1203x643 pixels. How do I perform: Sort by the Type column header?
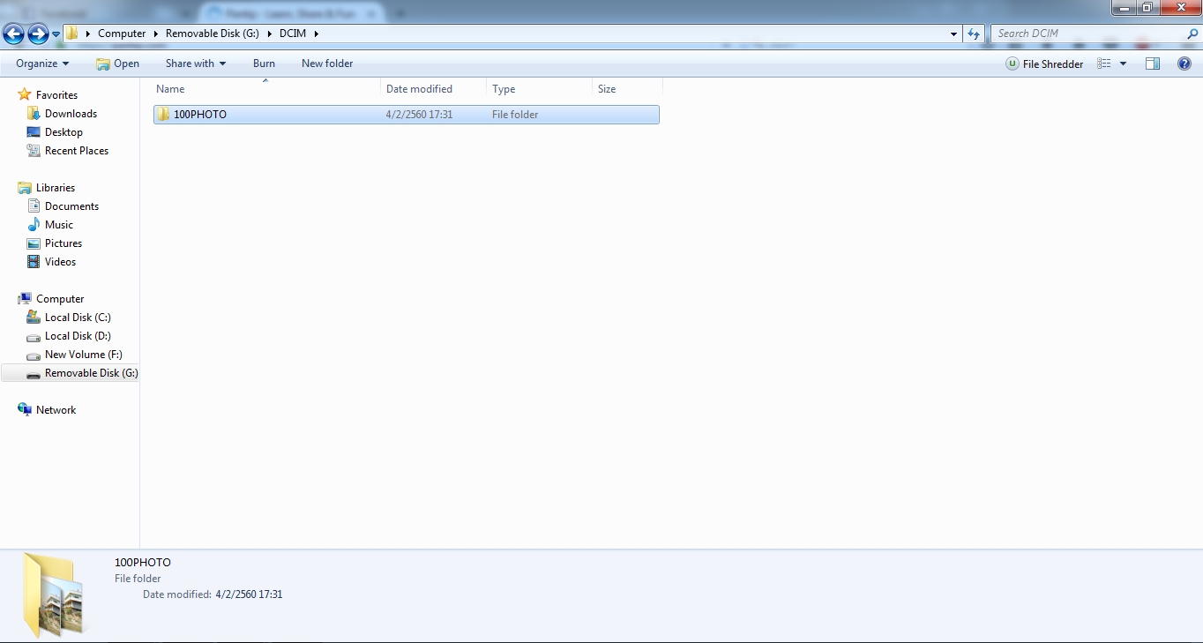pyautogui.click(x=540, y=89)
